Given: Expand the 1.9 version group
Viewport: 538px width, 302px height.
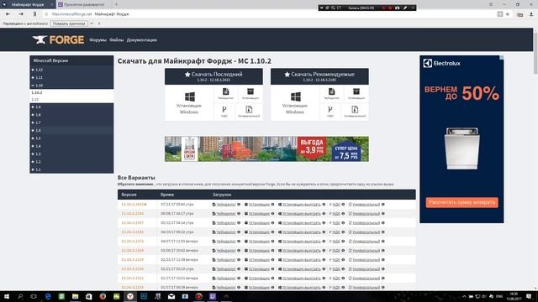Looking at the screenshot, I should pos(71,107).
